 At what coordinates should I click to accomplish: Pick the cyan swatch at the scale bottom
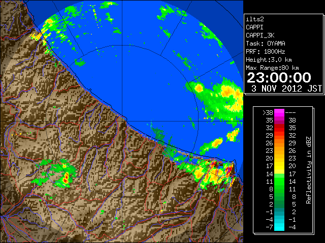coord(279,227)
